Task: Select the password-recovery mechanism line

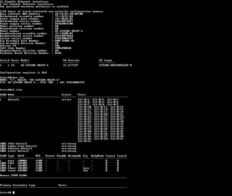Action: [35, 6]
